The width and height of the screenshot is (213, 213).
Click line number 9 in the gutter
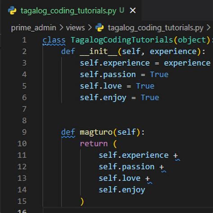coord(24,132)
